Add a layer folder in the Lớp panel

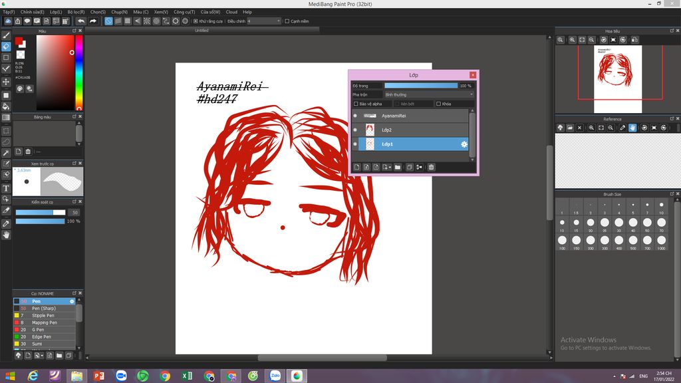398,167
